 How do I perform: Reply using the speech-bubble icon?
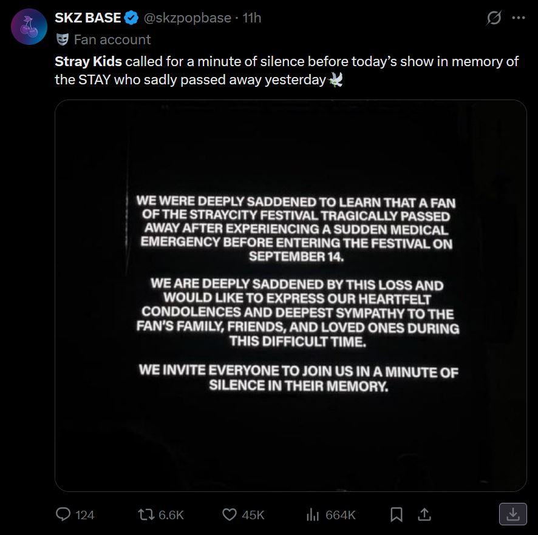(x=63, y=514)
